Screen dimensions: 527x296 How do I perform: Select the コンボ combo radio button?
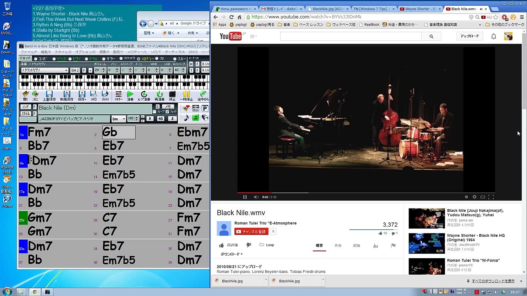point(36,59)
